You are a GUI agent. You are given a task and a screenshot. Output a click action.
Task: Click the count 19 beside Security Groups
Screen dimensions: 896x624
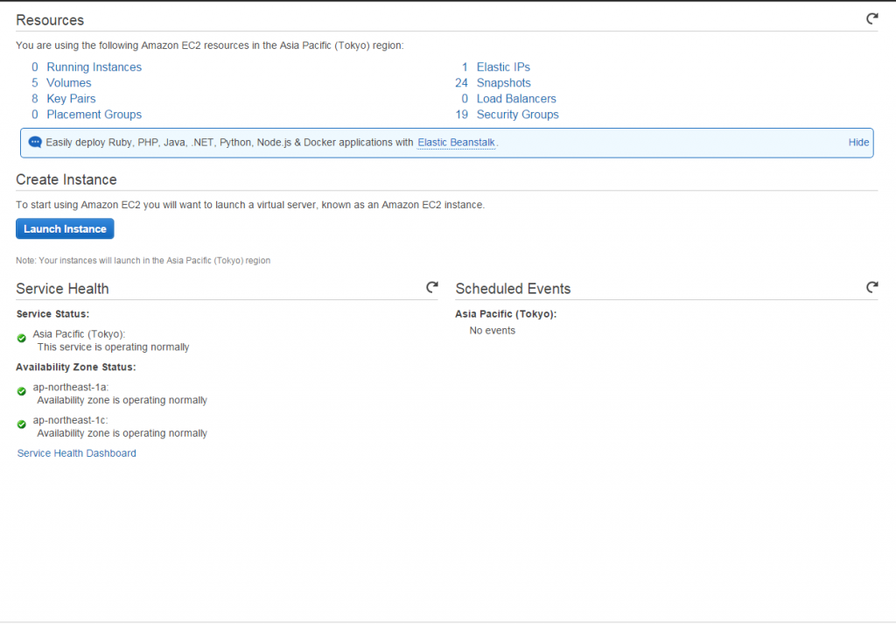tap(461, 115)
